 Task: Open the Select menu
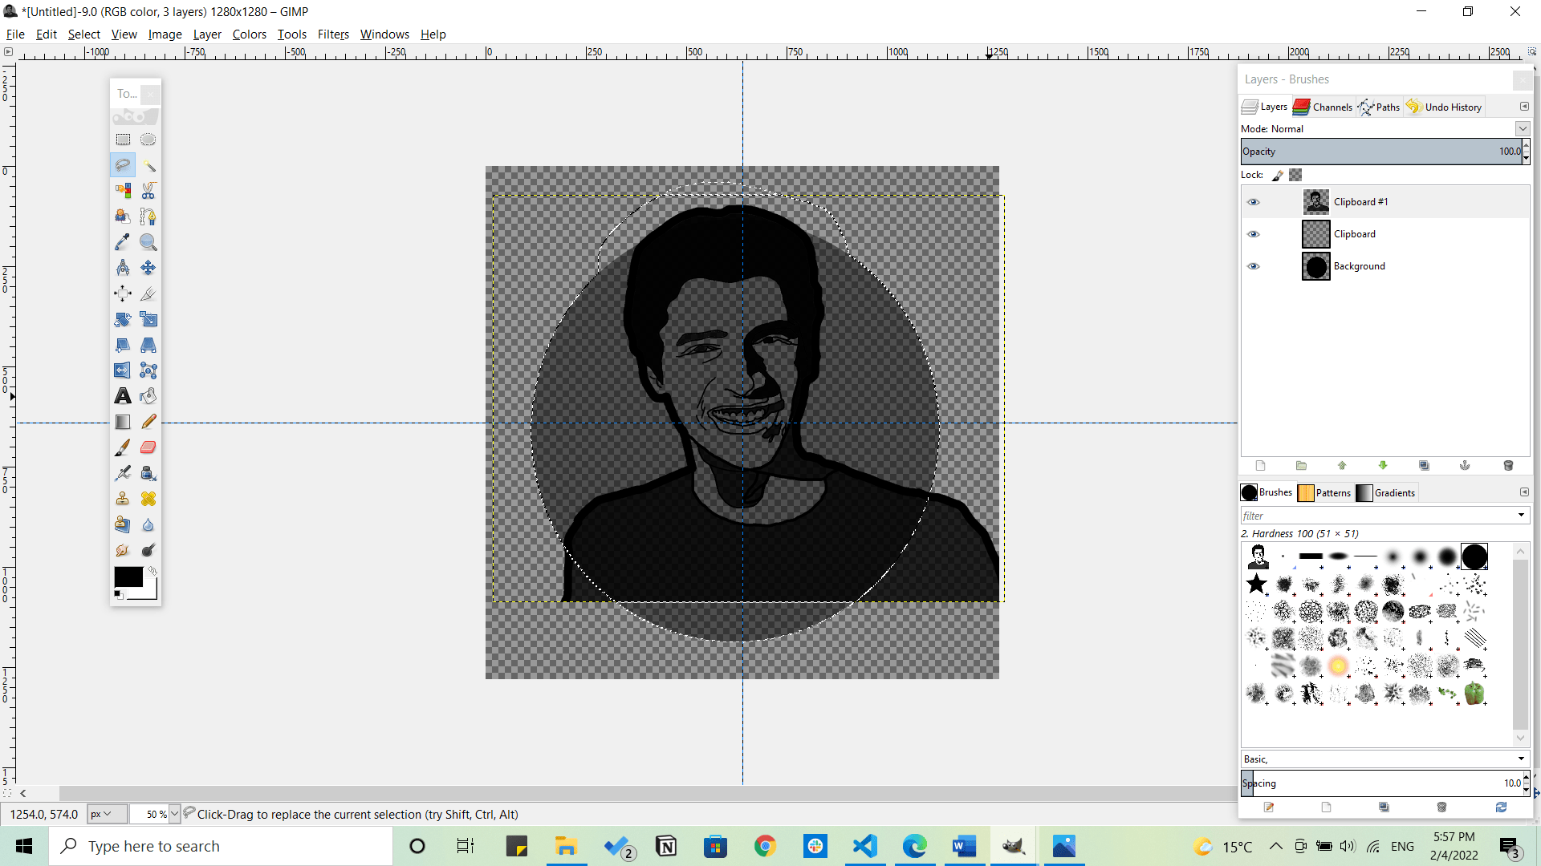click(x=83, y=34)
